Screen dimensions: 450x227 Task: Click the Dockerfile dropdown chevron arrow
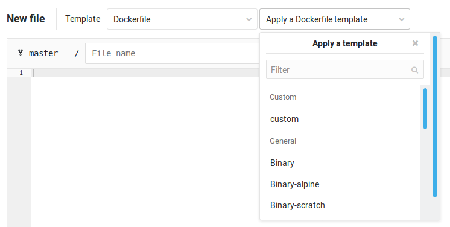click(x=249, y=19)
